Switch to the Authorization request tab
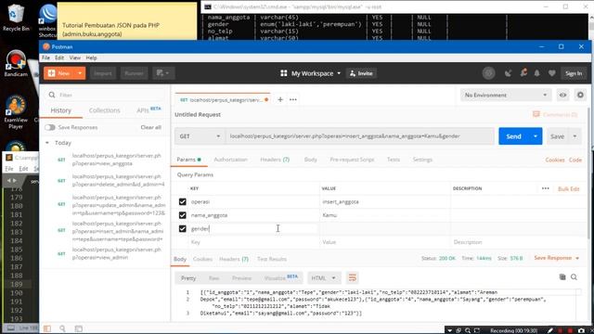Image resolution: width=594 pixels, height=334 pixels. 230,160
